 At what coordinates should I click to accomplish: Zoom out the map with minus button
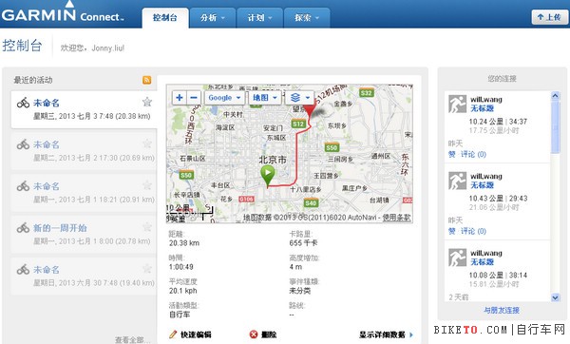(x=194, y=98)
